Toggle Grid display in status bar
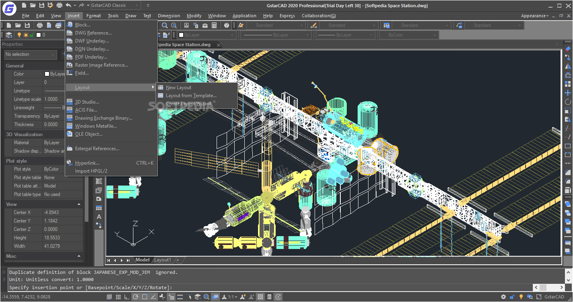The width and height of the screenshot is (573, 302). [118, 297]
